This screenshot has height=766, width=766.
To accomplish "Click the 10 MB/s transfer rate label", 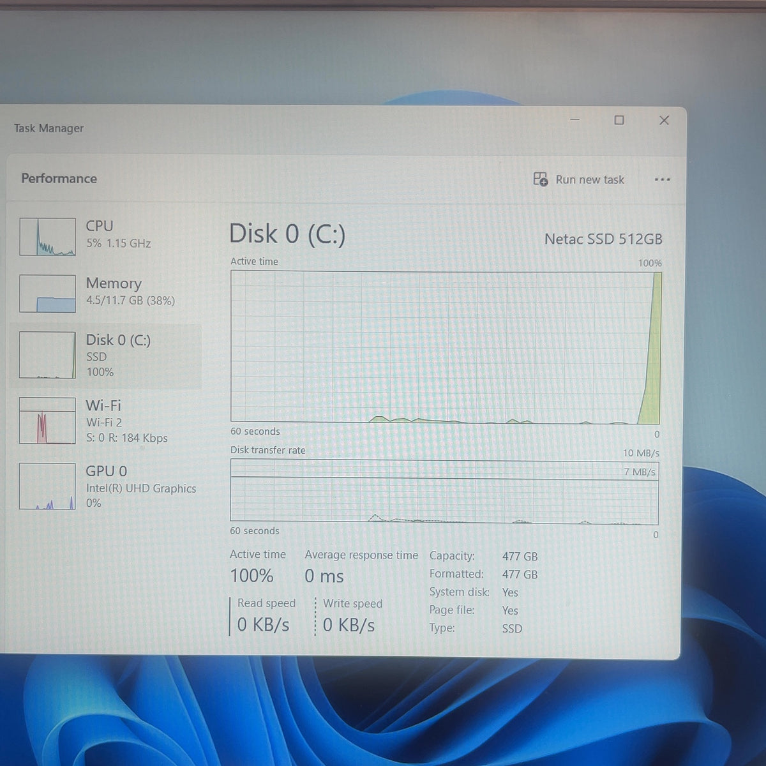I will (641, 453).
